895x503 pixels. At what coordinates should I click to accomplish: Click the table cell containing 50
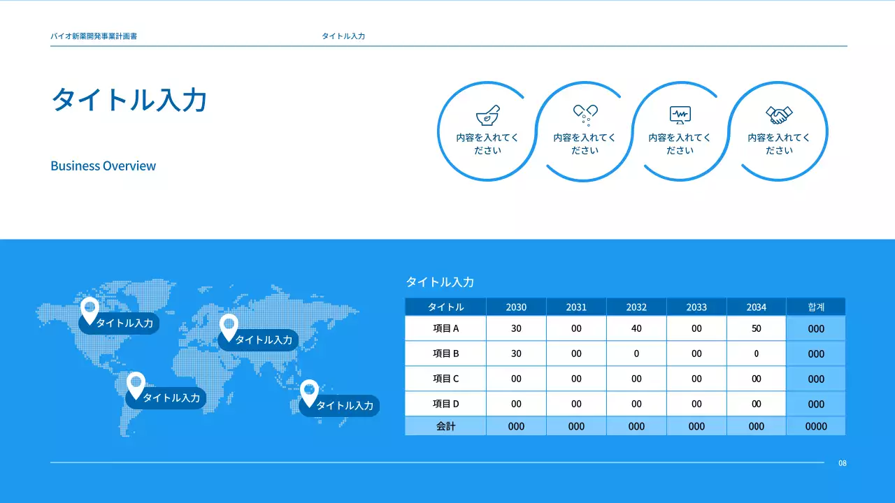pos(756,328)
